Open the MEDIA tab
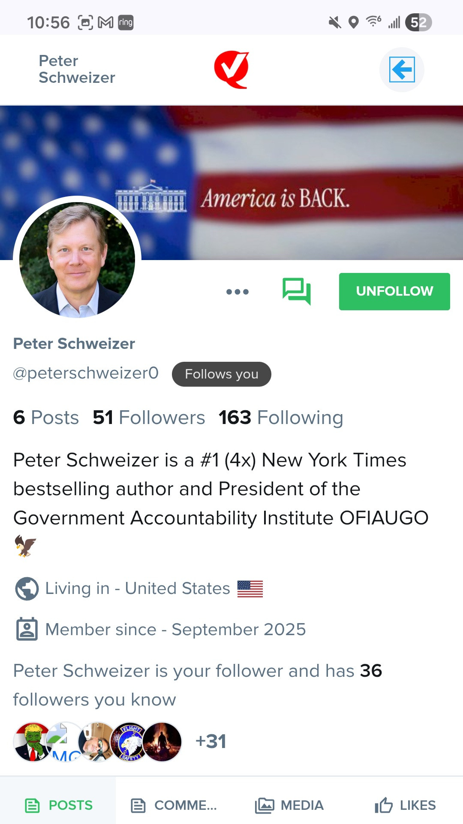 coord(289,805)
